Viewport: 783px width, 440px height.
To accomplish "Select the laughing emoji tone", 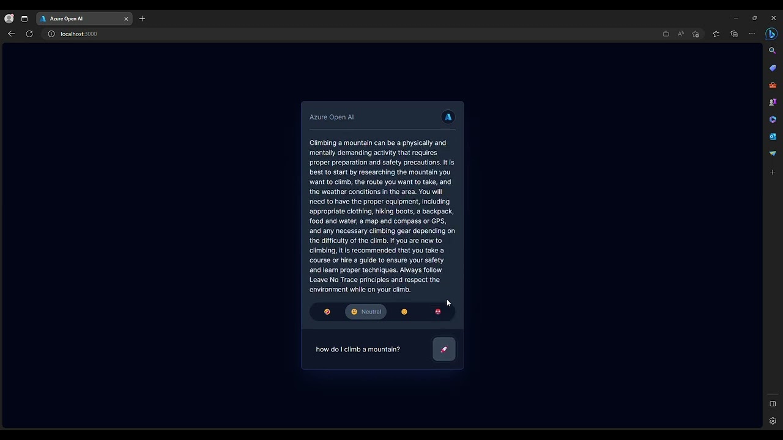I will click(327, 312).
